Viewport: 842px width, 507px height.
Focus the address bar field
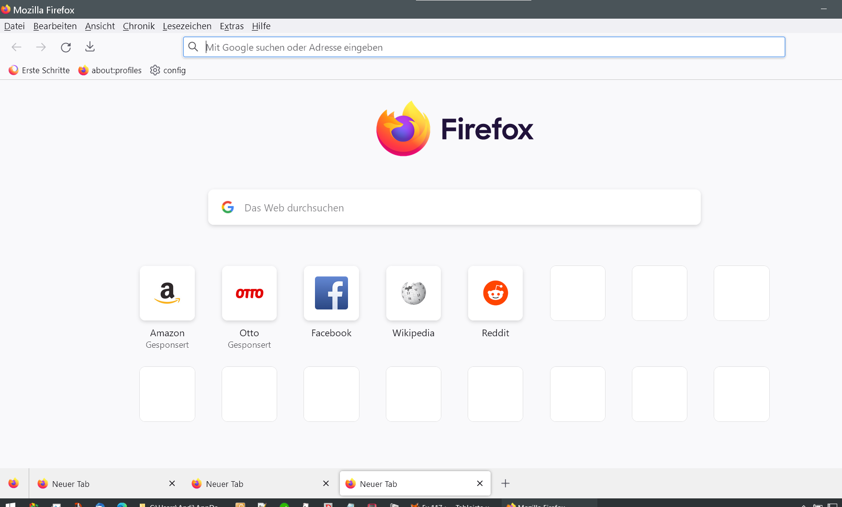pos(484,47)
